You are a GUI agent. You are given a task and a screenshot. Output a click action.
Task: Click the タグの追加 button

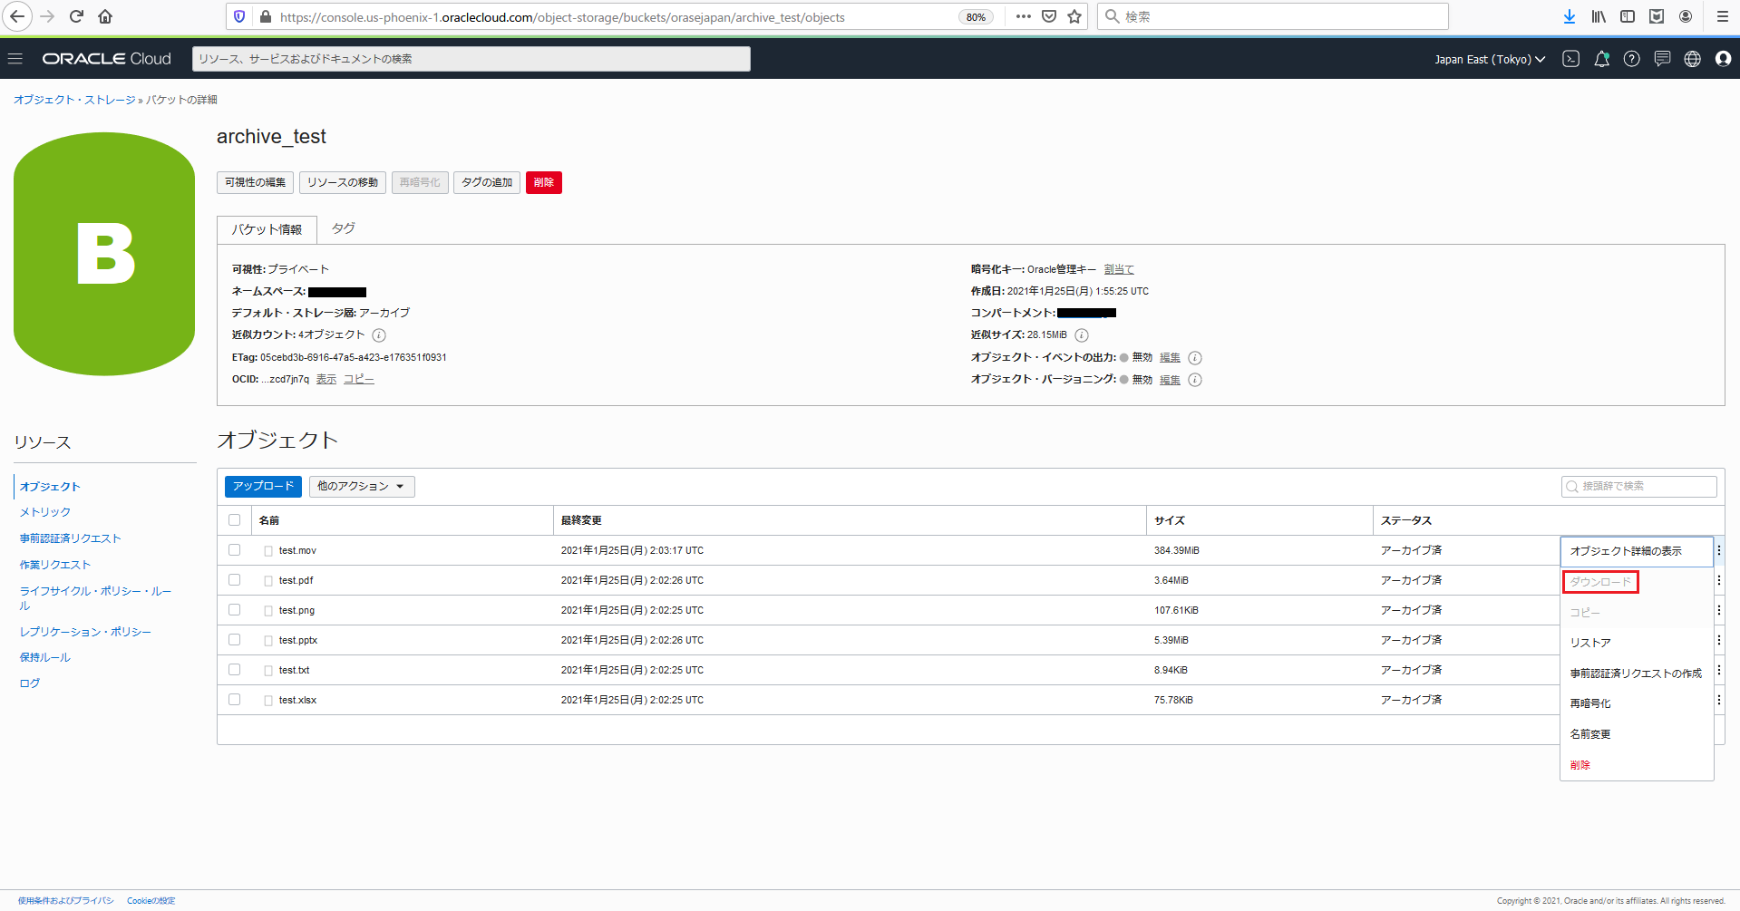(x=487, y=182)
